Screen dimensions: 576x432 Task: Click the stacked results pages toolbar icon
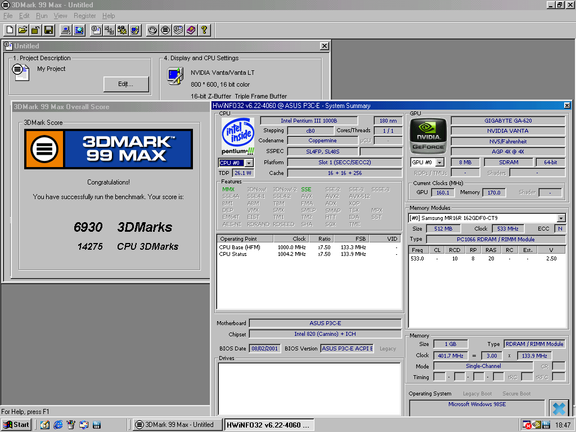(x=178, y=30)
